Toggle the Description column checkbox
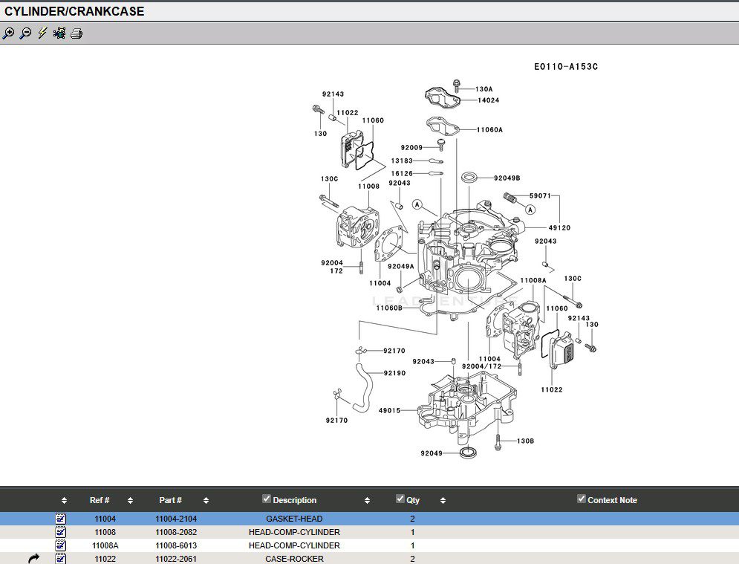Image resolution: width=739 pixels, height=564 pixels. click(267, 499)
